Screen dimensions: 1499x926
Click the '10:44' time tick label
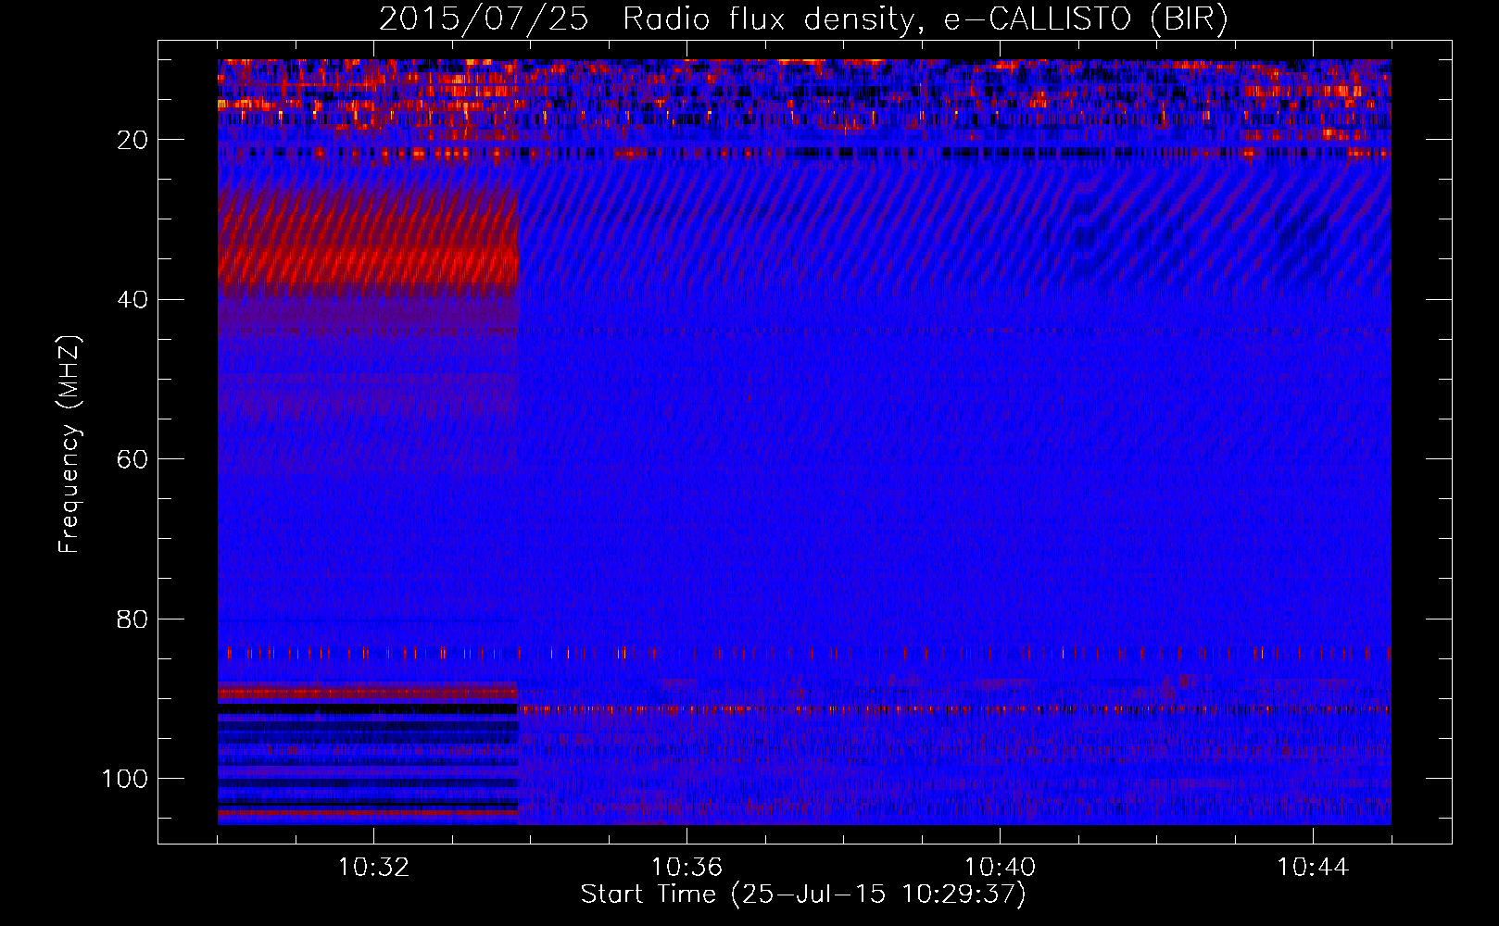(1313, 868)
